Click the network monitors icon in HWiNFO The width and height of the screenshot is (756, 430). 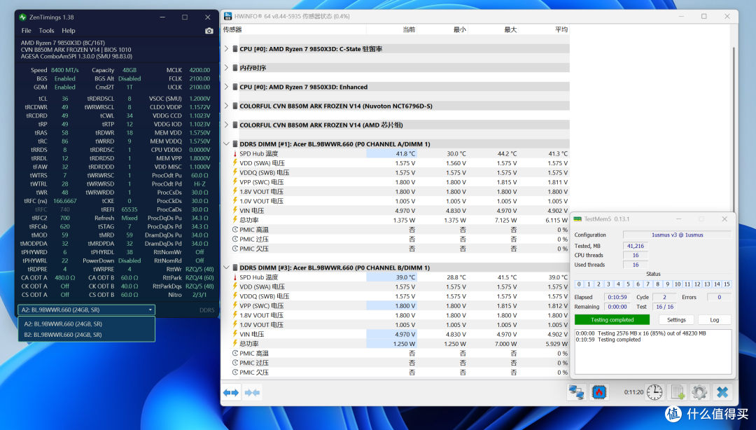coord(577,392)
